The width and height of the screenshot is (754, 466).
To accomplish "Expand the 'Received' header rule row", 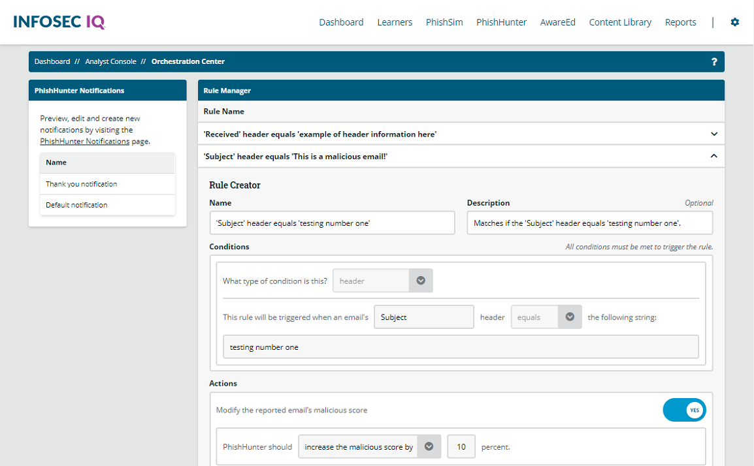I will point(713,134).
